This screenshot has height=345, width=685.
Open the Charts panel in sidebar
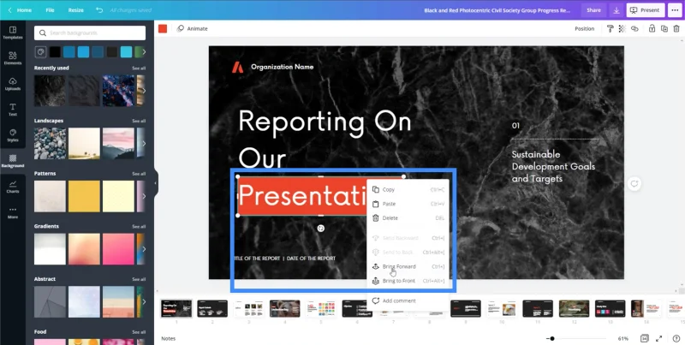[13, 187]
